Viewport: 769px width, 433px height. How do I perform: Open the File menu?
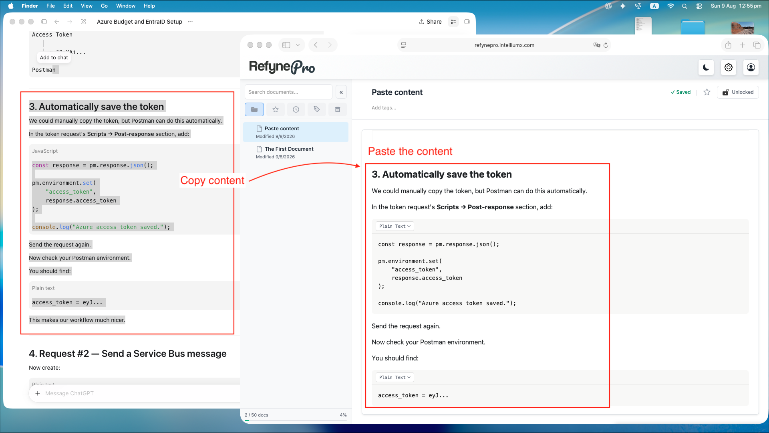[50, 6]
